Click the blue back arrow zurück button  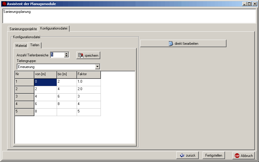[x=188, y=155]
